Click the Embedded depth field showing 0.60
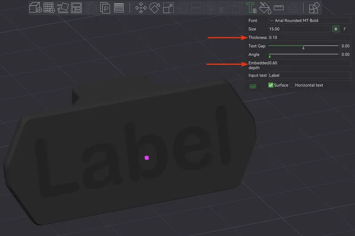Viewport: 355px width, 236px height. [x=310, y=63]
